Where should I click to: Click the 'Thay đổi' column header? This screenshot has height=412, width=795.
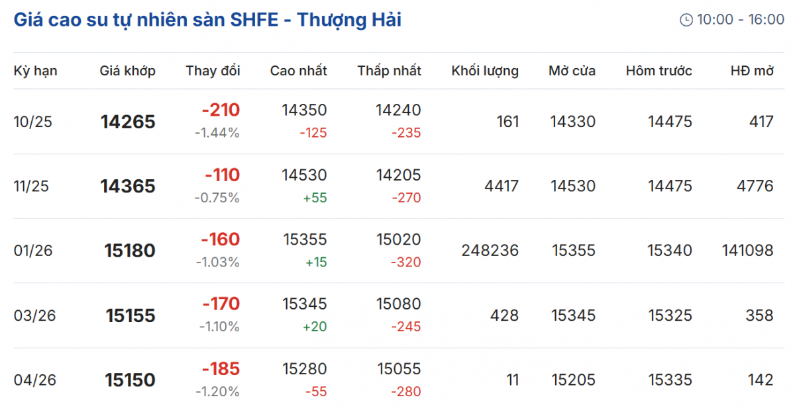pos(213,71)
